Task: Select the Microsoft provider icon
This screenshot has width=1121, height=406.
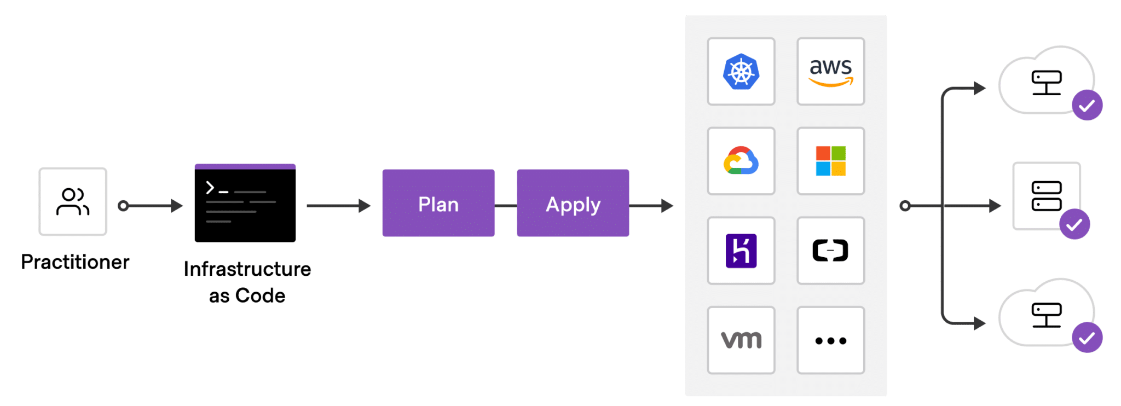Action: click(x=831, y=161)
